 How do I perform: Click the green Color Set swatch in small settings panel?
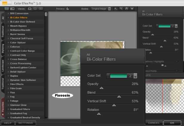click(164, 26)
